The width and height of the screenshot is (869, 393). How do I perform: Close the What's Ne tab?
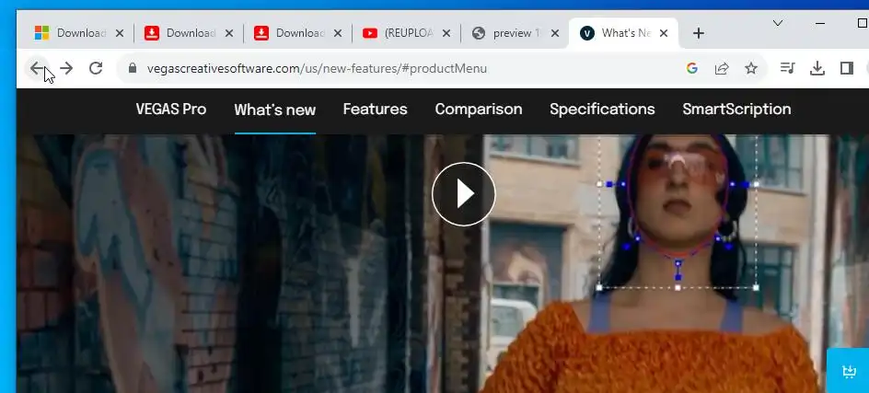coord(664,33)
